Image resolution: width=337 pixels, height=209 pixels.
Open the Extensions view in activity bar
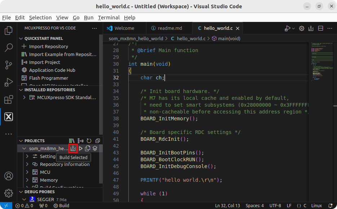(x=9, y=99)
